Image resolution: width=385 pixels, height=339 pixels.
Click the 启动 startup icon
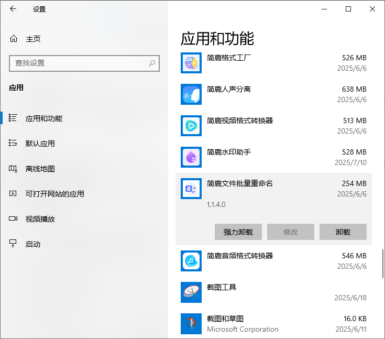(13, 244)
